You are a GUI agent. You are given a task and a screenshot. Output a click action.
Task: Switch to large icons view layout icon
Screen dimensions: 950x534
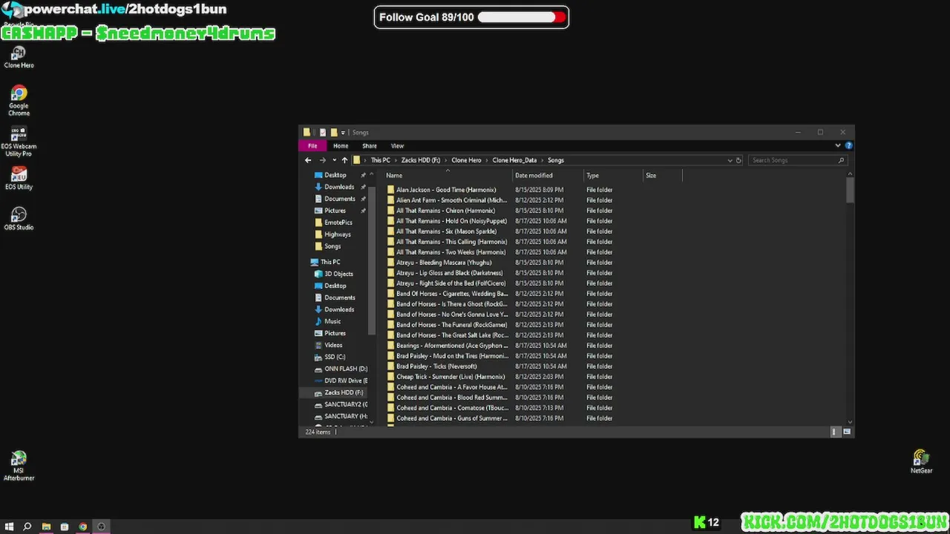847,432
